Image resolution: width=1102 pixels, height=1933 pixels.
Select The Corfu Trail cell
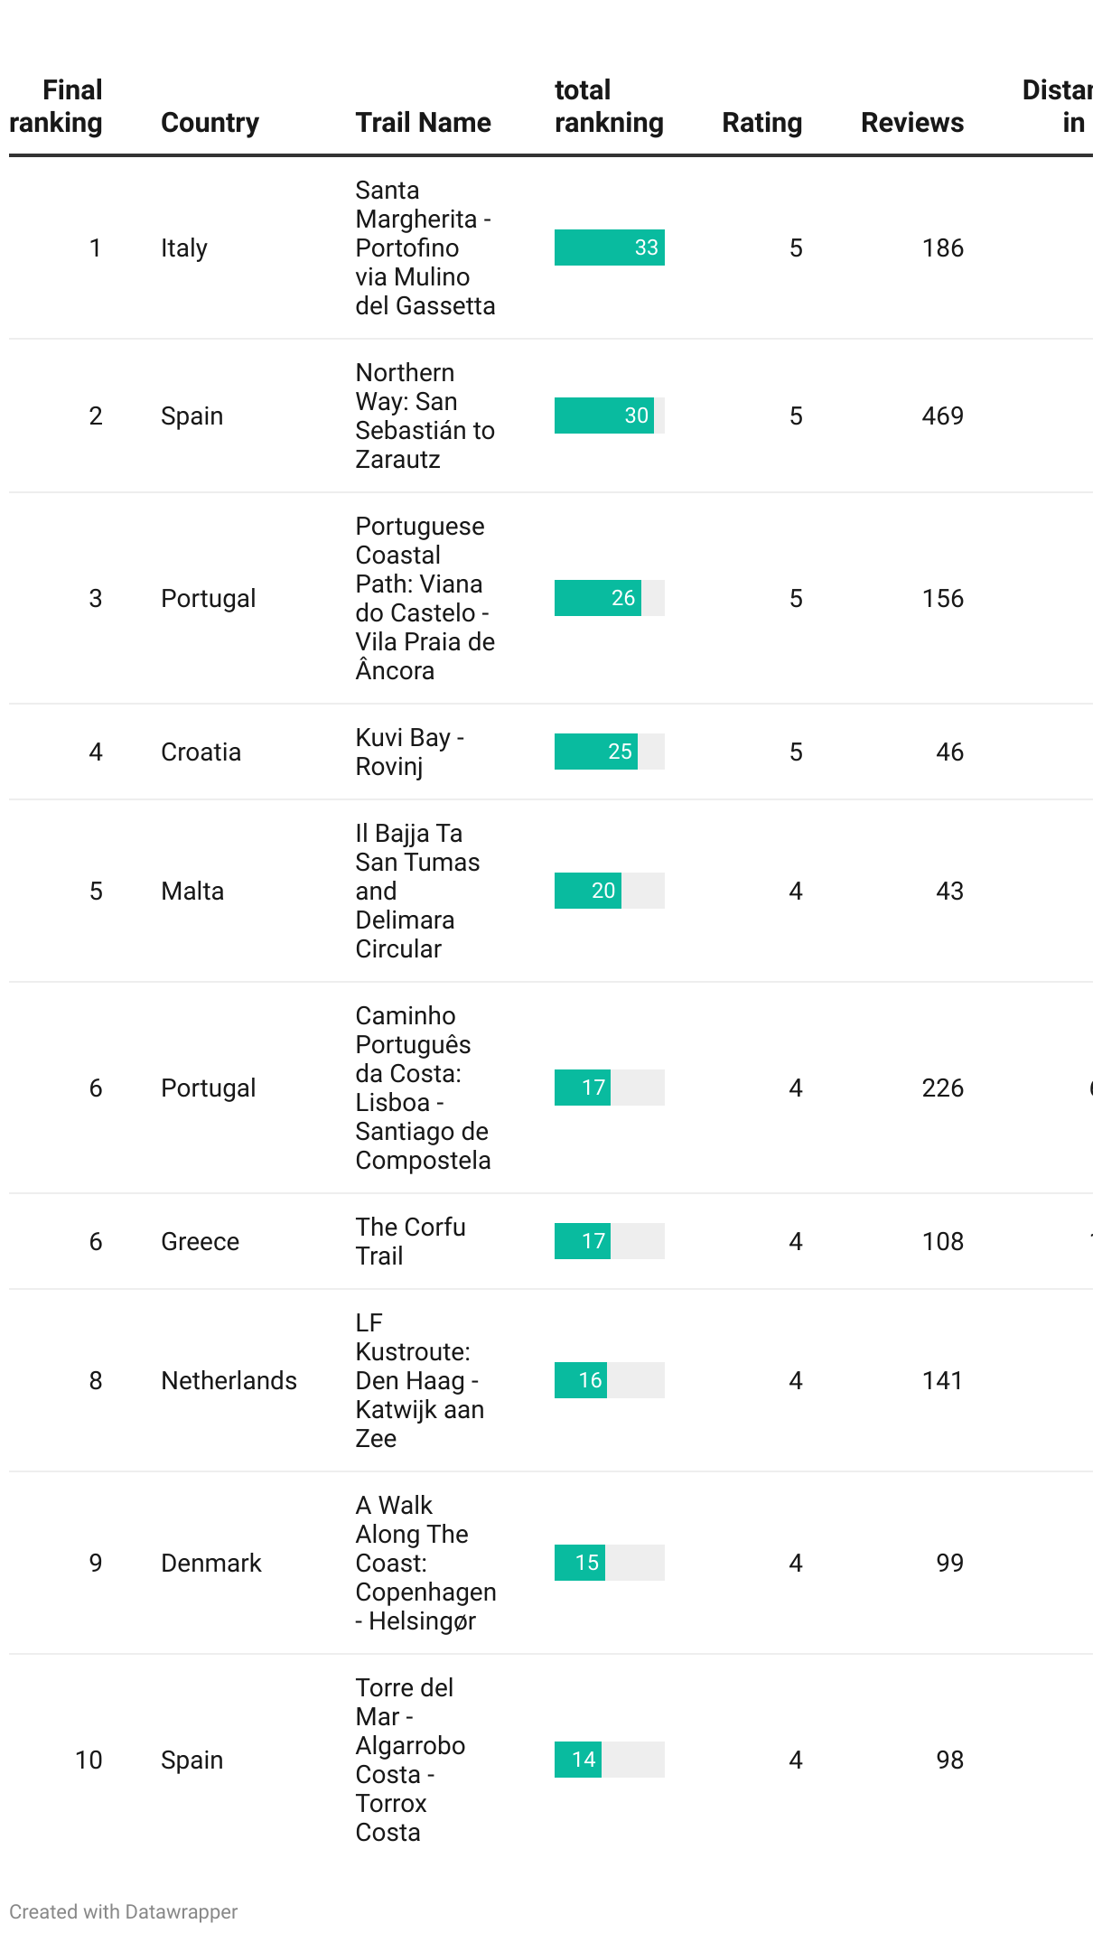point(410,1241)
